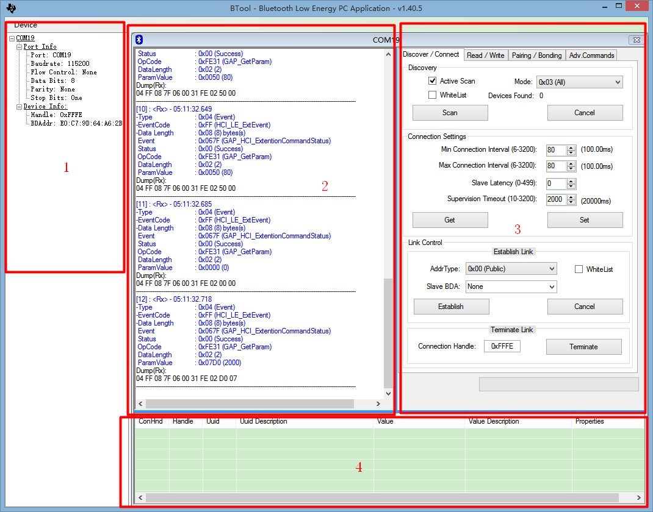Click the attribute table horizontal scrollbar
Screen dimensions: 653x512
(x=382, y=498)
